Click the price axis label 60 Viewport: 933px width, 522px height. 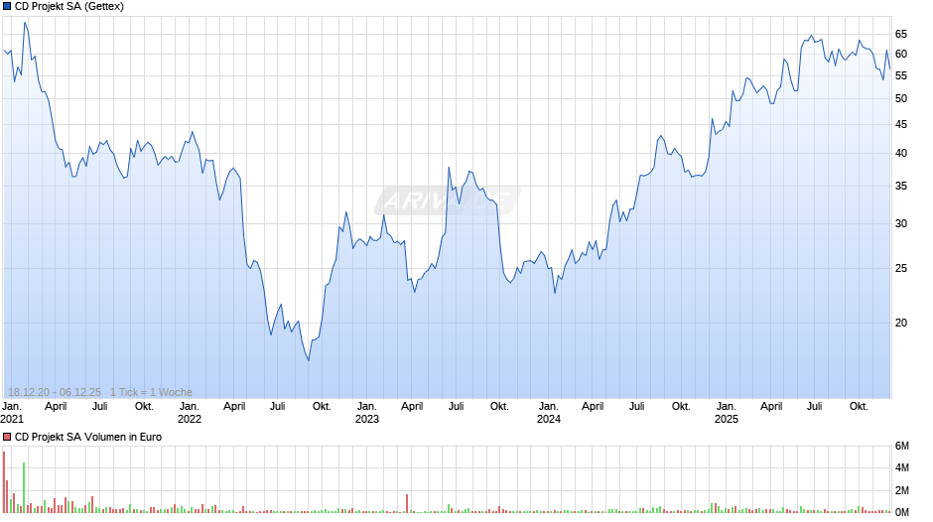[901, 55]
